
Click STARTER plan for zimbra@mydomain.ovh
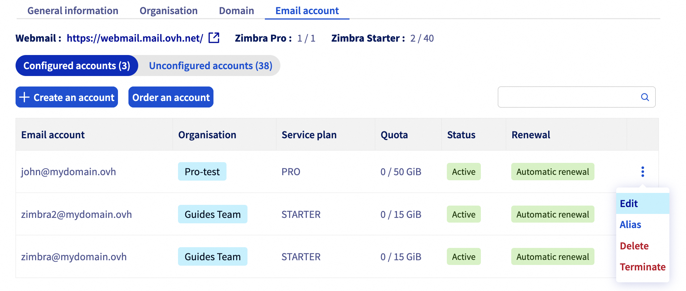[x=301, y=257]
